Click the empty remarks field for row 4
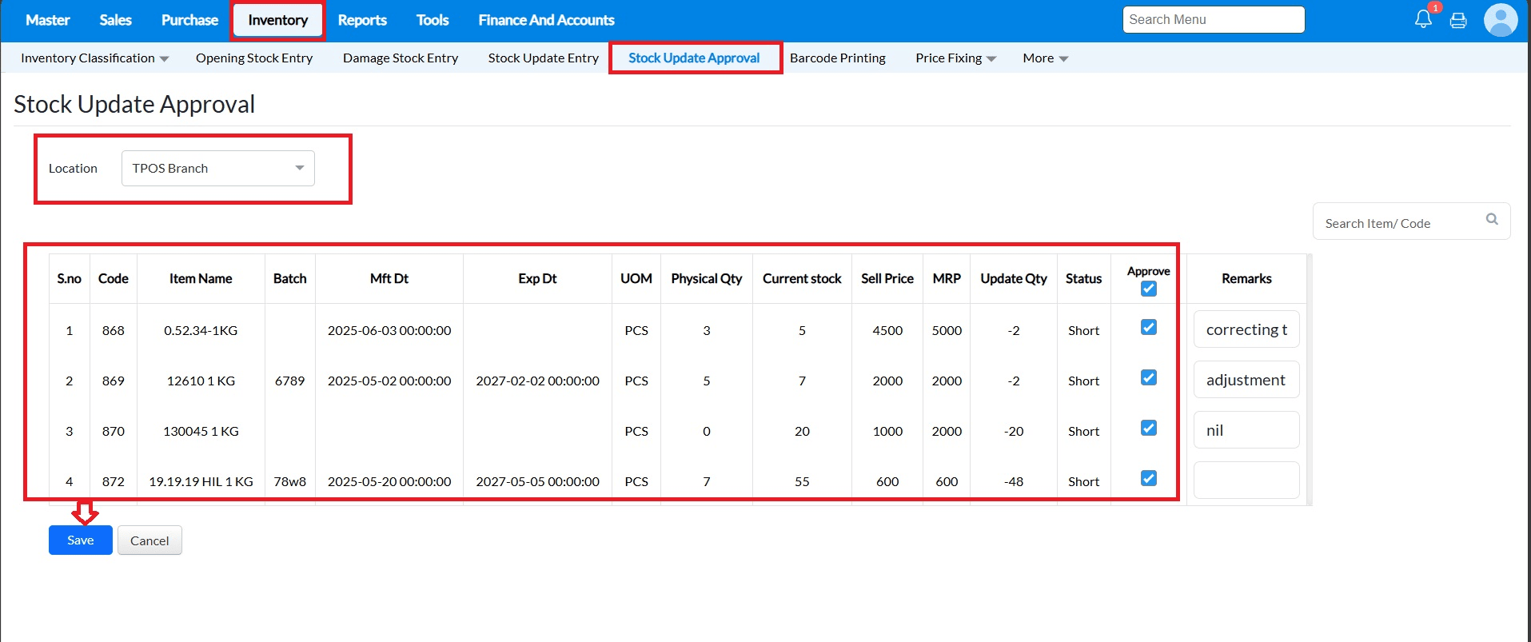The width and height of the screenshot is (1531, 642). (1246, 481)
